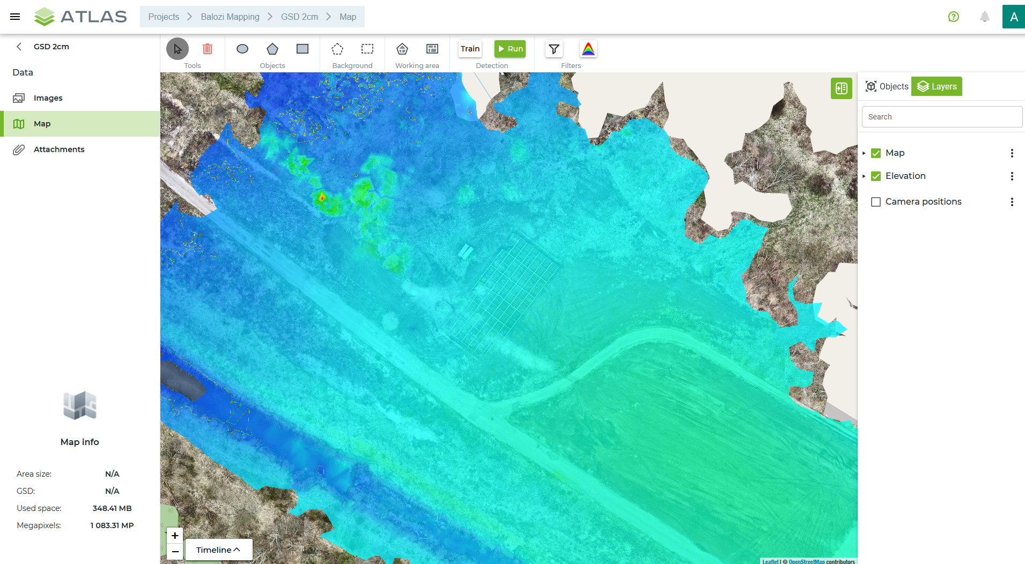Expand the Timeline panel
Screen dimensions: 1025x564
tap(218, 550)
